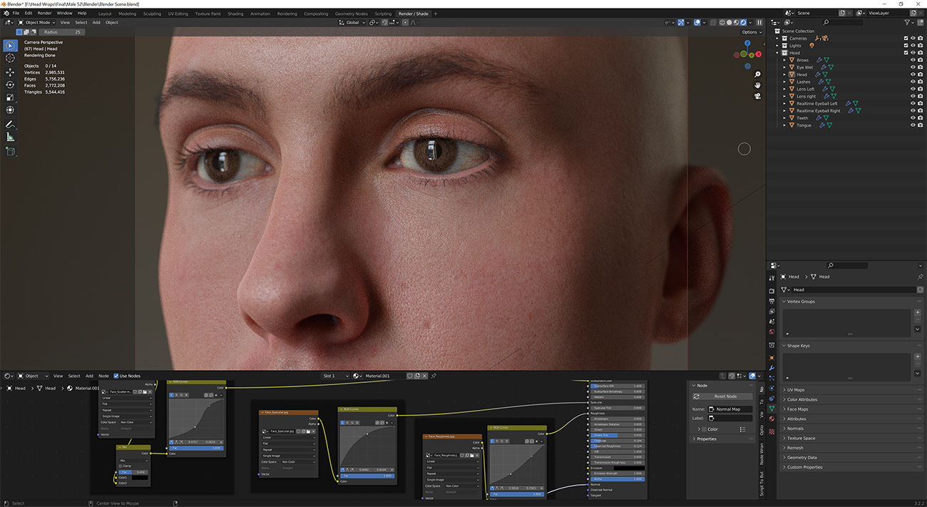This screenshot has width=927, height=507.
Task: Hide the Brows object in the outliner
Action: [x=913, y=60]
